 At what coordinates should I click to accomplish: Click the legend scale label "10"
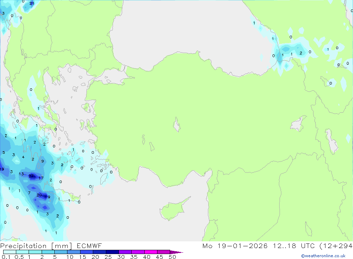pos(70,257)
